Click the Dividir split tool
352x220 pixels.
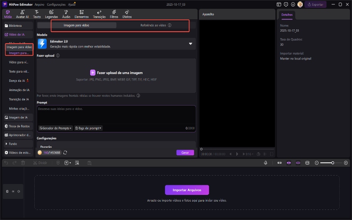pyautogui.click(x=40, y=163)
